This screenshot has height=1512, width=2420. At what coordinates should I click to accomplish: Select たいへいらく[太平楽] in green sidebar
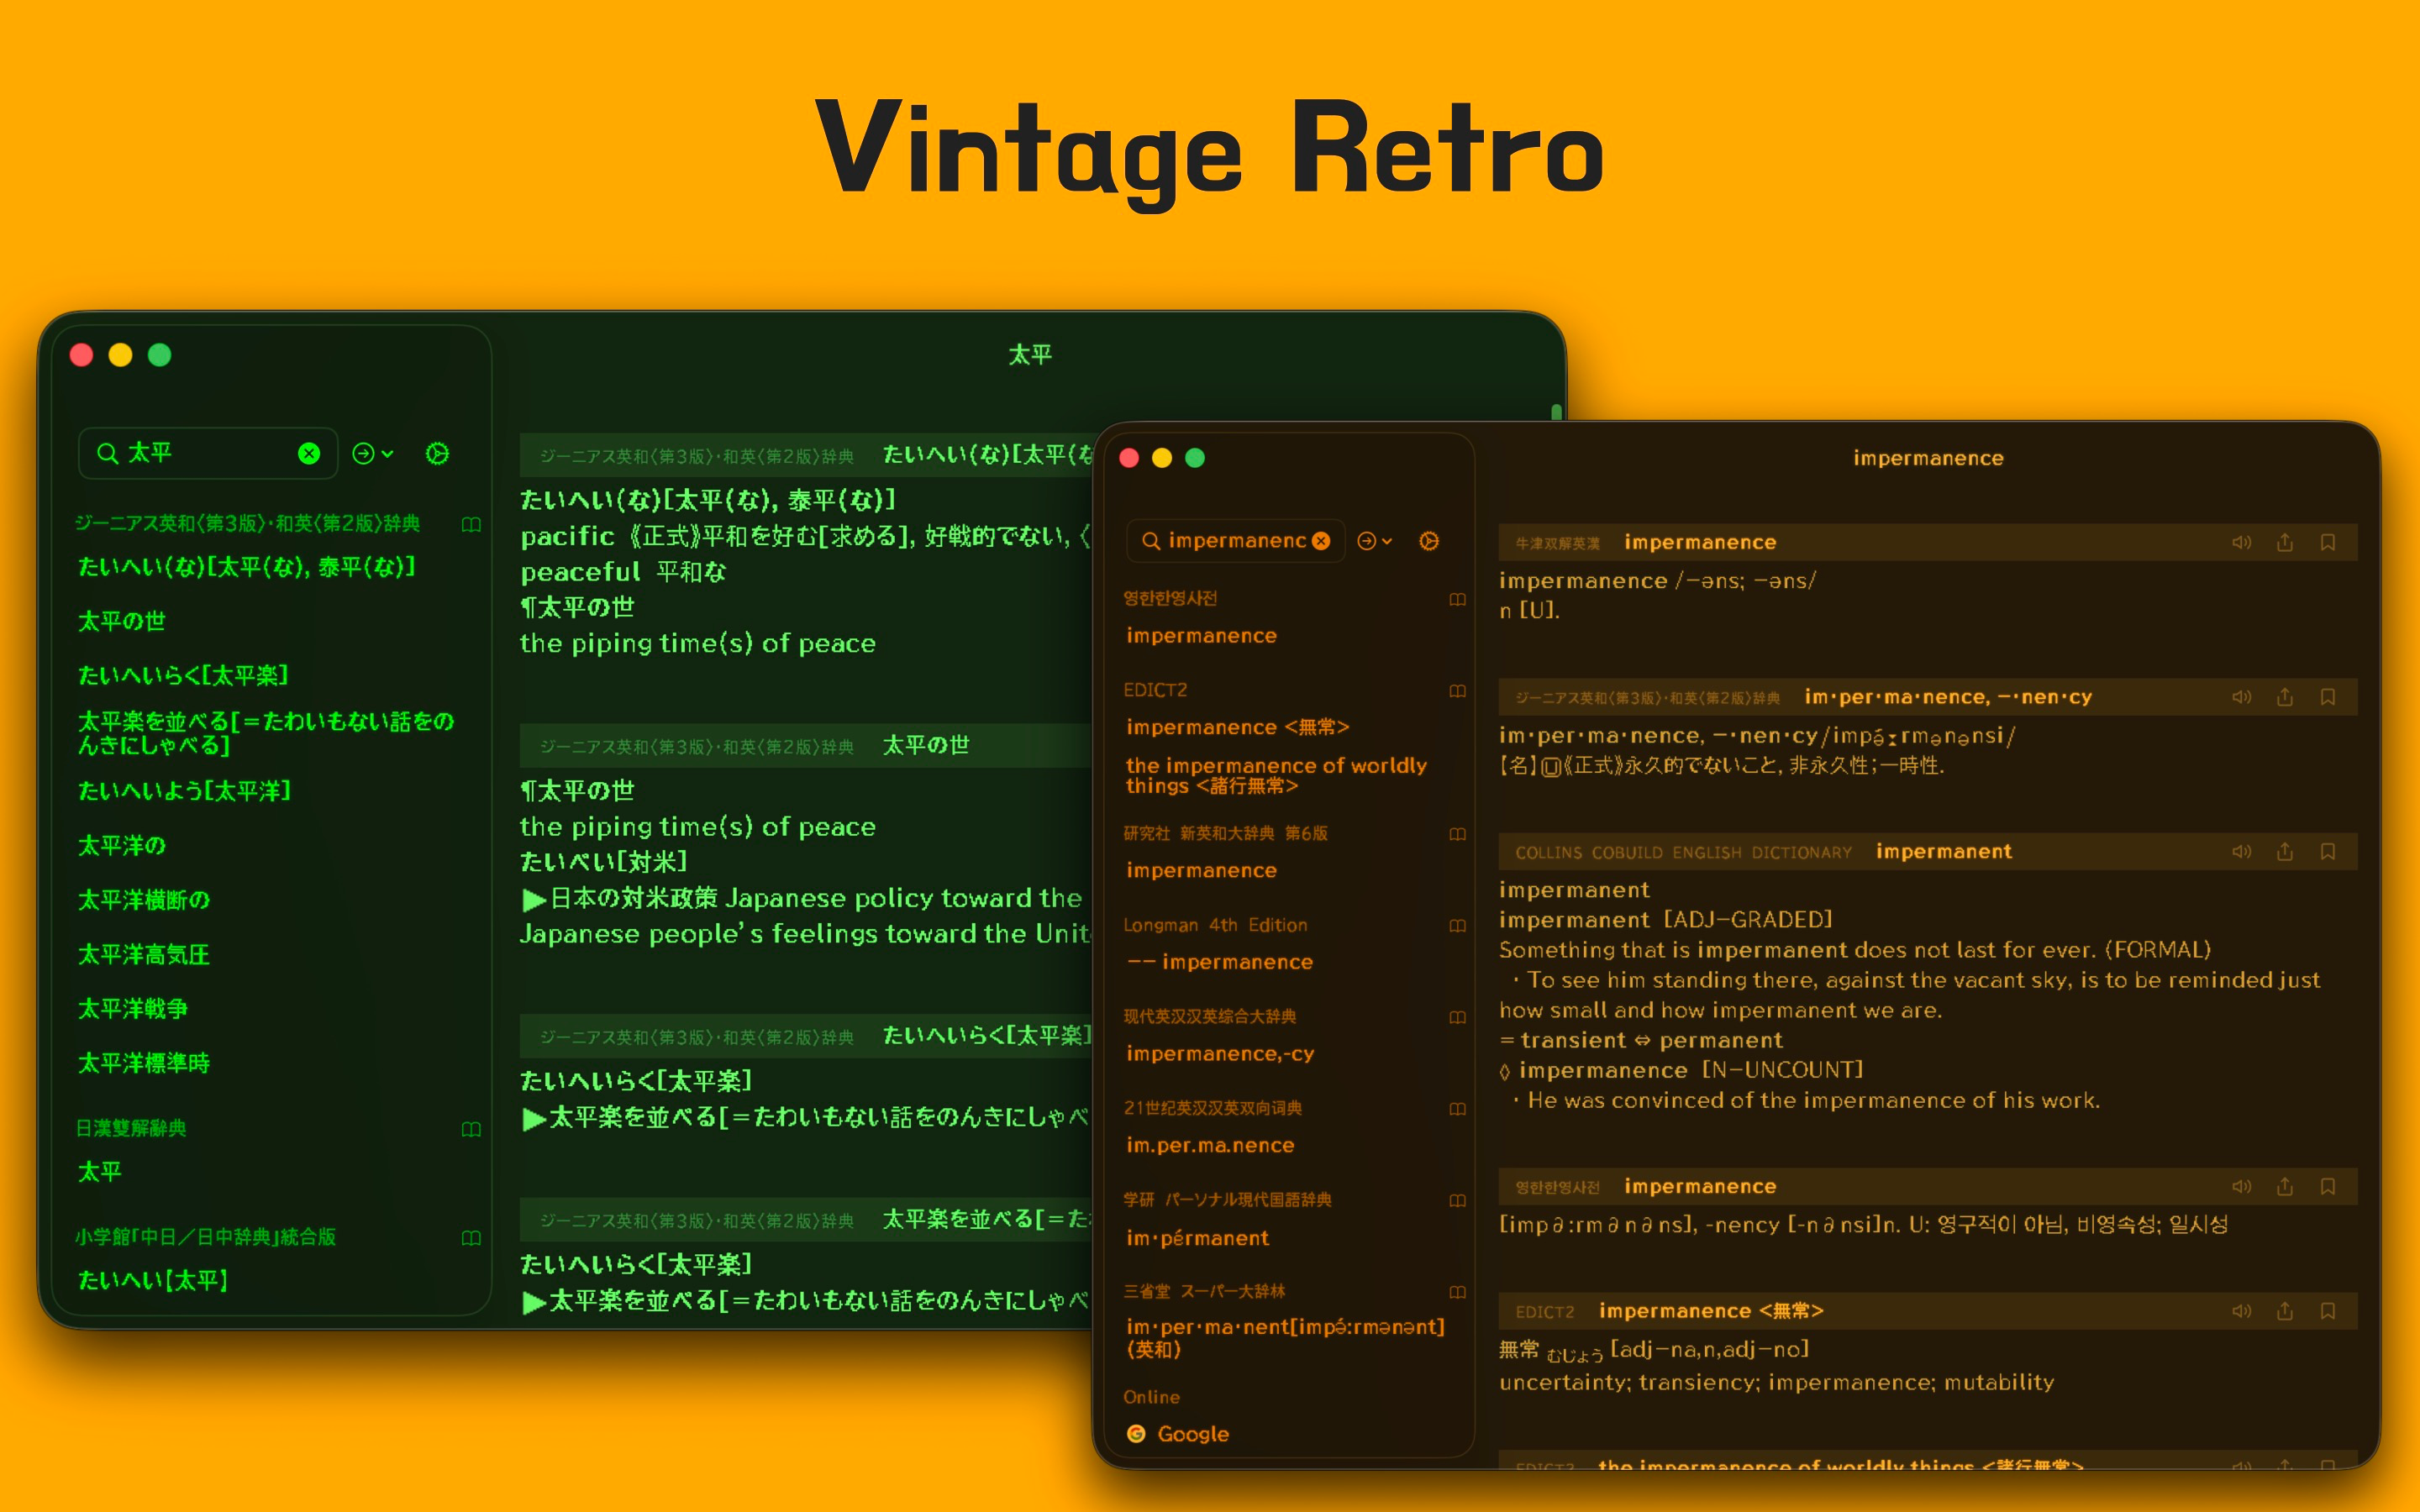point(183,675)
